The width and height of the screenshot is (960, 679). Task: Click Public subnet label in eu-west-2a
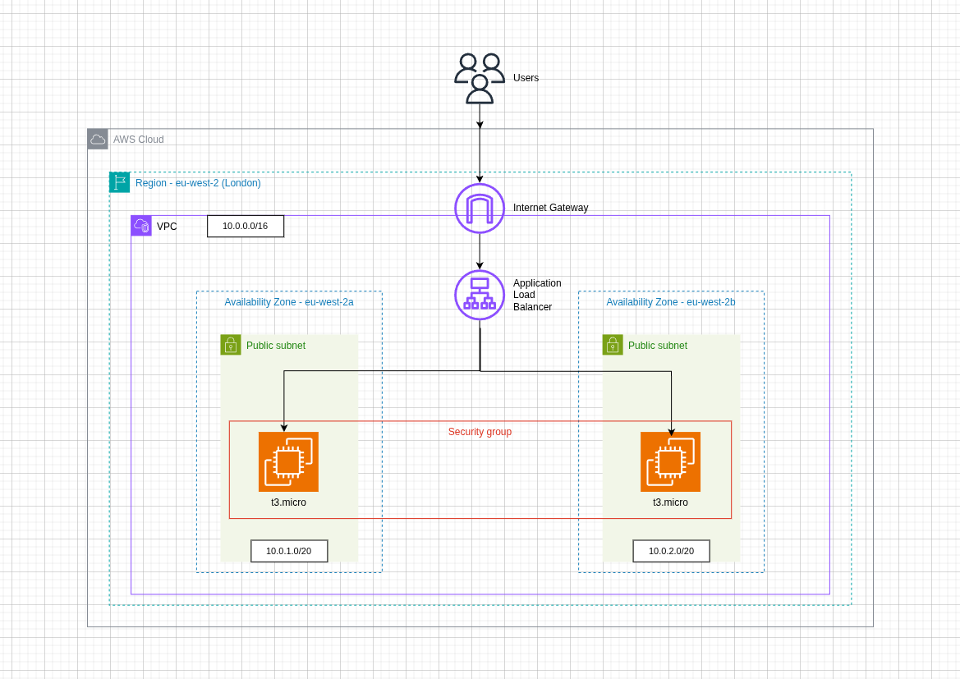click(x=275, y=346)
